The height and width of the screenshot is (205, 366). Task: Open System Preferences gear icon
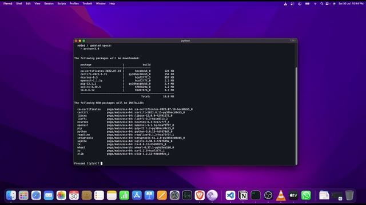tap(174, 195)
